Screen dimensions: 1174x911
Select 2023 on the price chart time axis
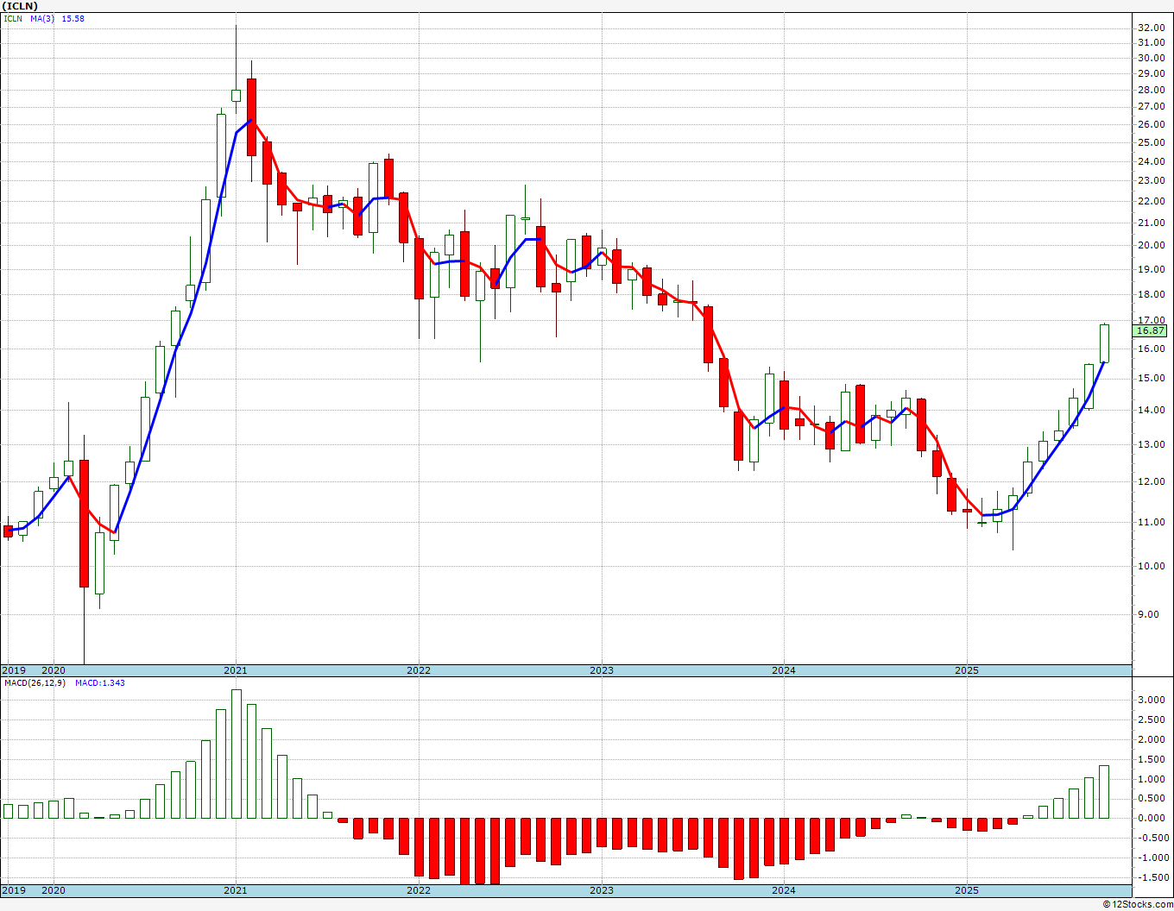click(x=602, y=670)
